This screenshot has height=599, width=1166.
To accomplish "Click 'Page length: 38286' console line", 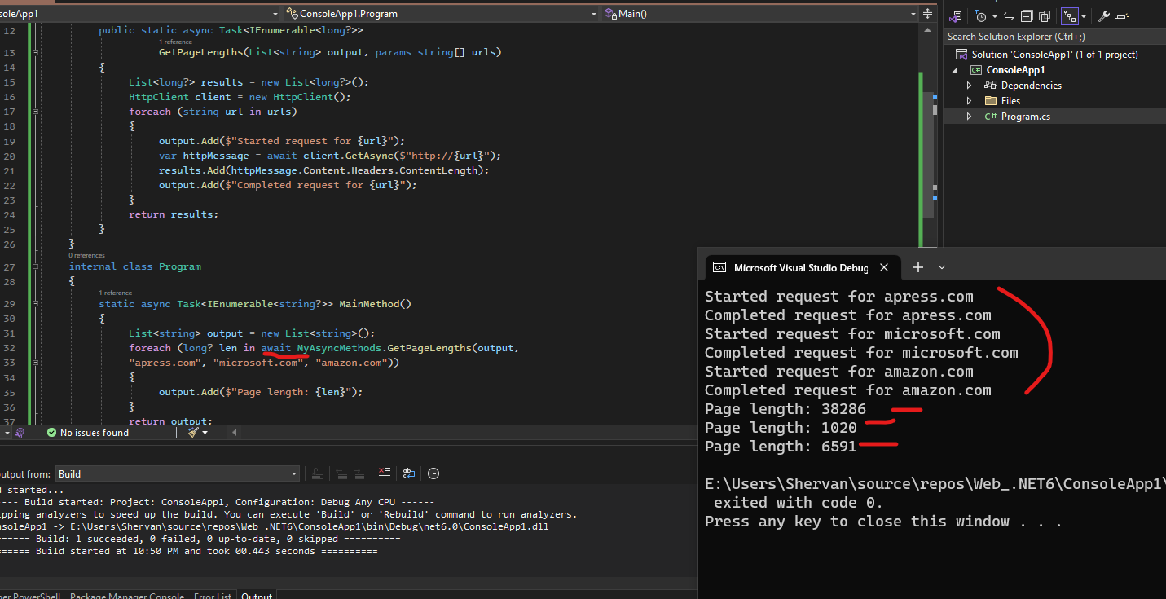I will (x=785, y=409).
